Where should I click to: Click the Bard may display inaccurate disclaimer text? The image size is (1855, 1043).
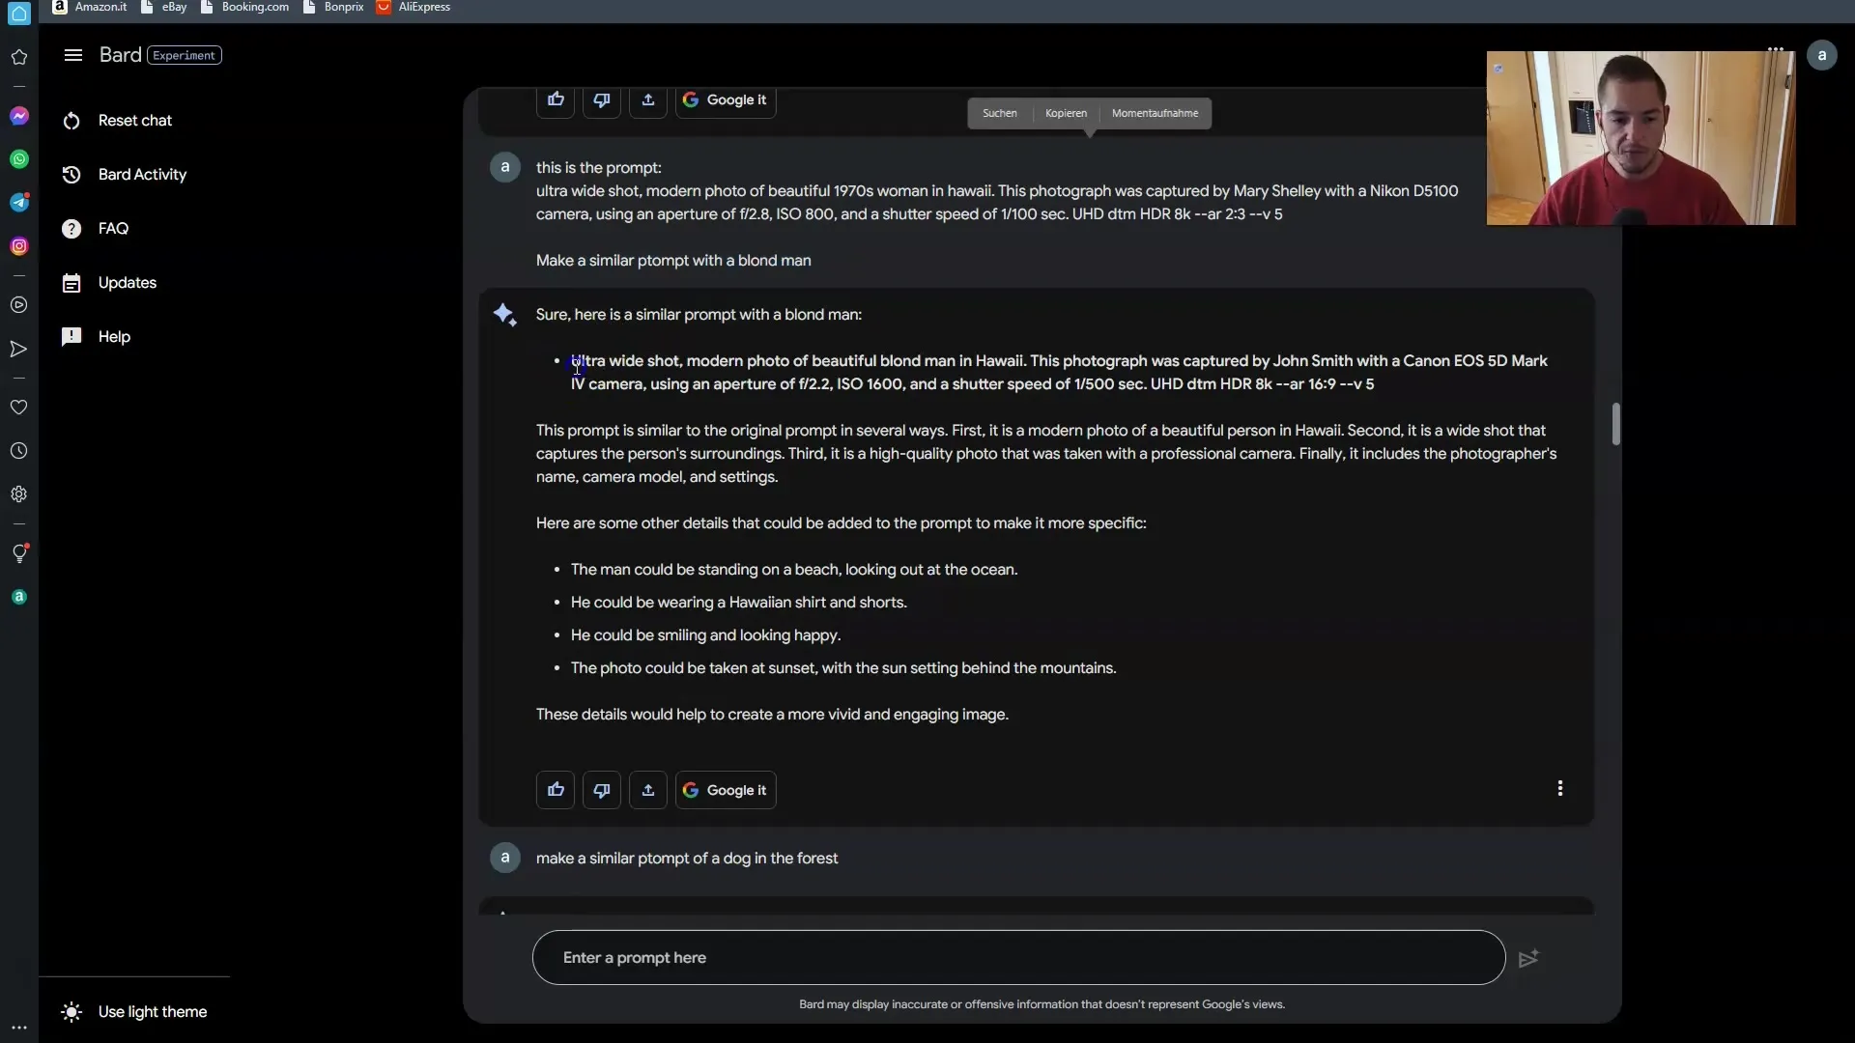(x=1042, y=1004)
